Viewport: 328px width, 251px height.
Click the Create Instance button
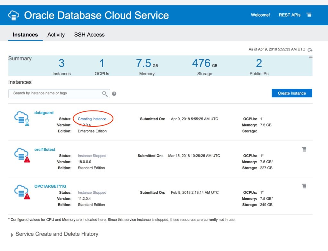[292, 93]
